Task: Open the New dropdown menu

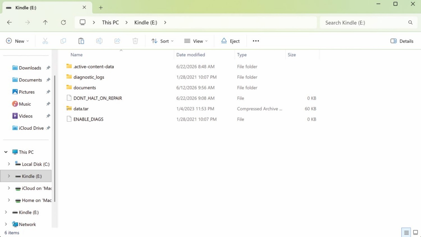Action: click(18, 41)
